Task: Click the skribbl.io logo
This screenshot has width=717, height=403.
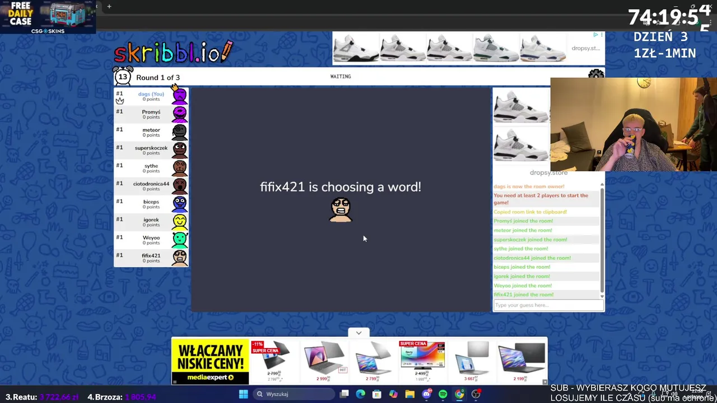Action: [x=173, y=51]
